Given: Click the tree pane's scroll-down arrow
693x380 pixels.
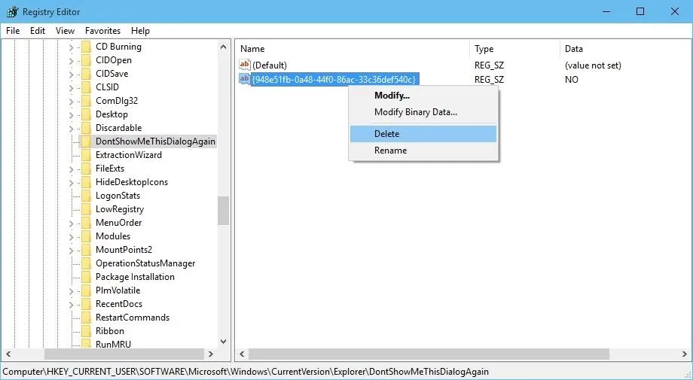Looking at the screenshot, I should 223,341.
